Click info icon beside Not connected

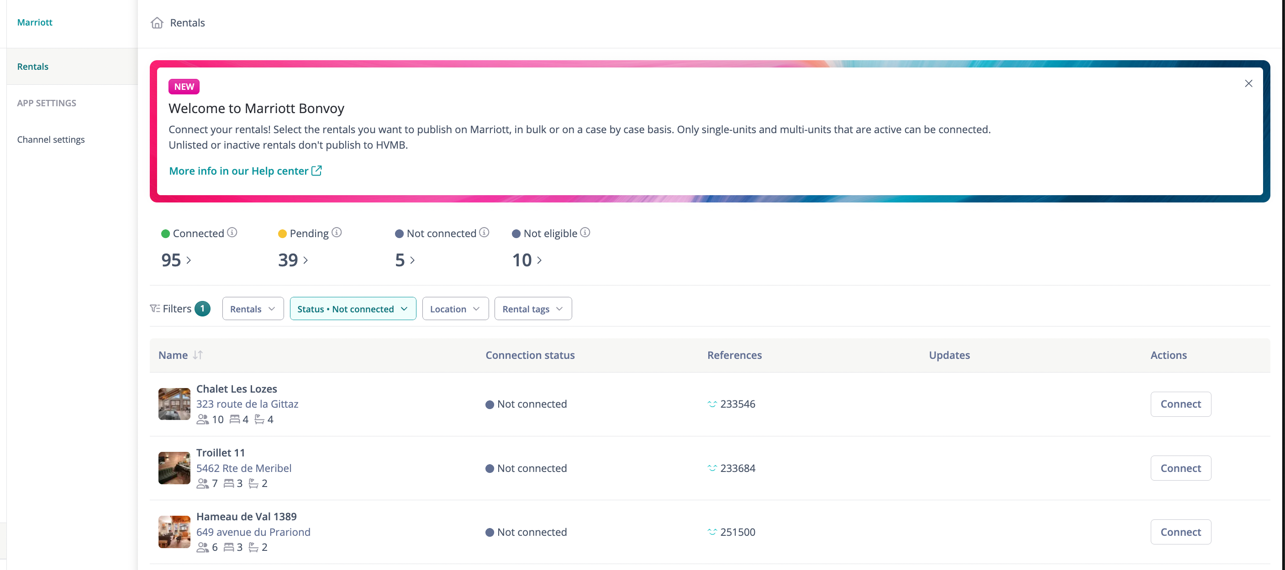pyautogui.click(x=484, y=233)
